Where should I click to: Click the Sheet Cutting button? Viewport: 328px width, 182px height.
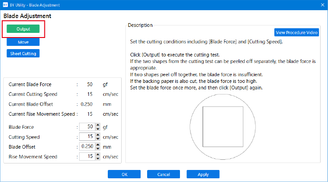pos(23,53)
